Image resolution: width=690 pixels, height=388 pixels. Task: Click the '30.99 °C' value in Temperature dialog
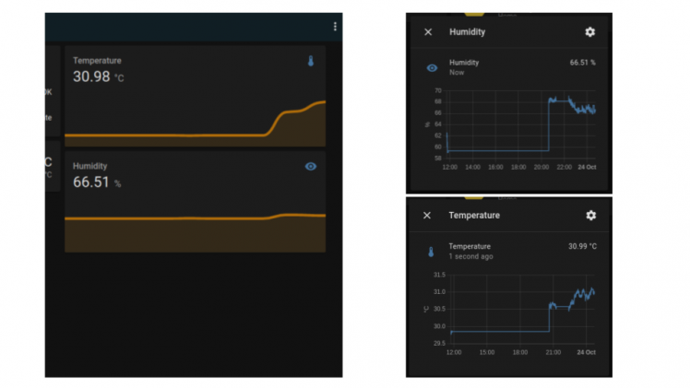point(582,246)
